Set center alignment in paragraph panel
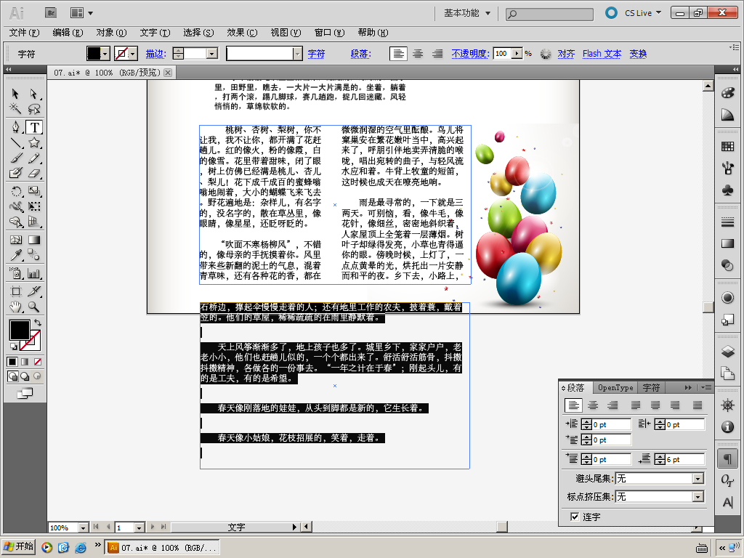The width and height of the screenshot is (744, 558). [x=593, y=405]
